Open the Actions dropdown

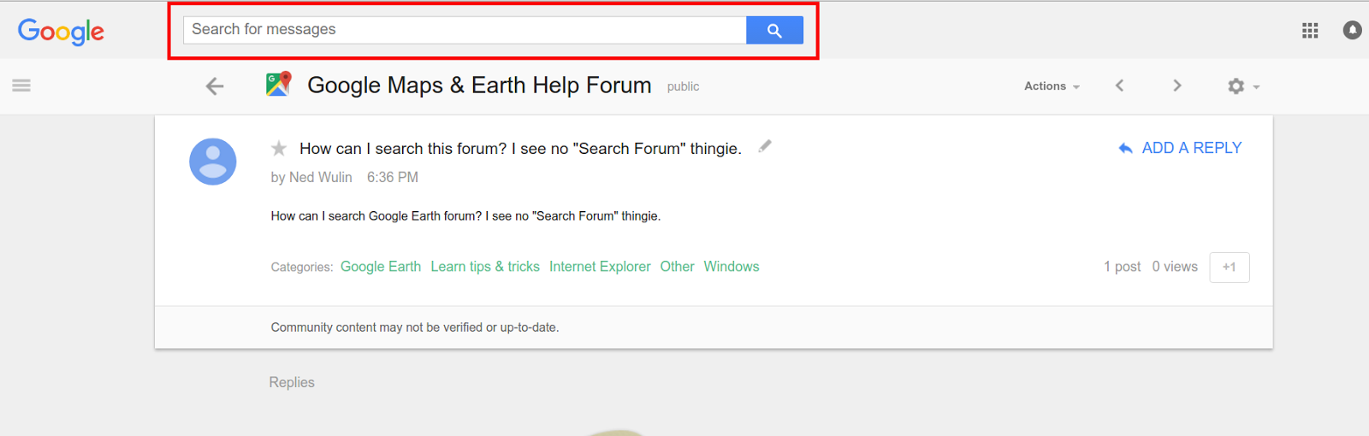click(1052, 86)
